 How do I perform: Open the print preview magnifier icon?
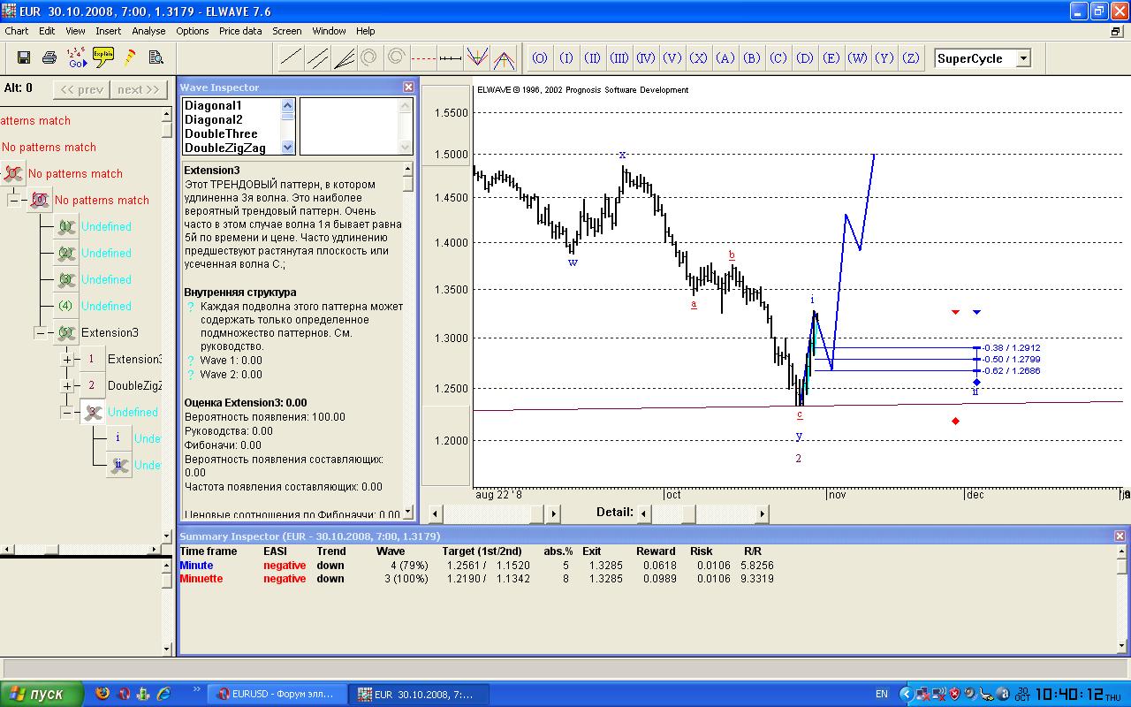click(x=156, y=58)
